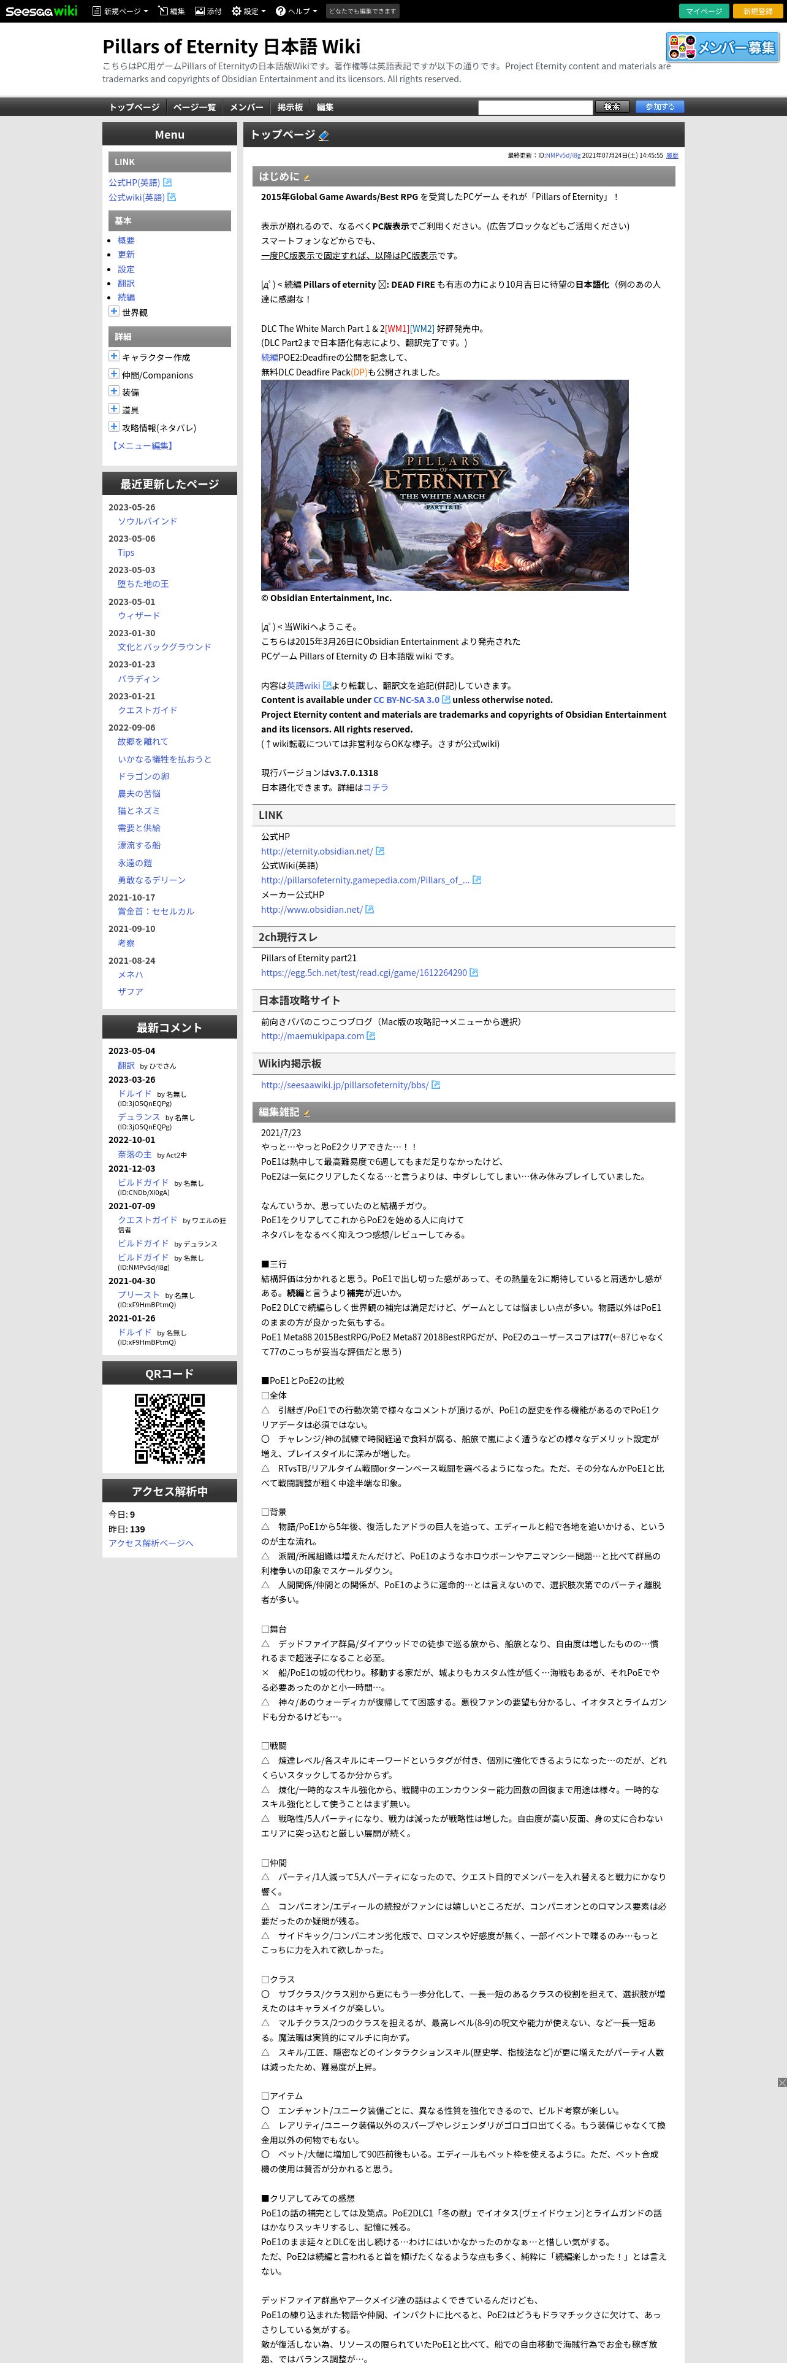This screenshot has width=787, height=2363.
Task: Open ウィザード in recently updated pages
Action: (139, 615)
